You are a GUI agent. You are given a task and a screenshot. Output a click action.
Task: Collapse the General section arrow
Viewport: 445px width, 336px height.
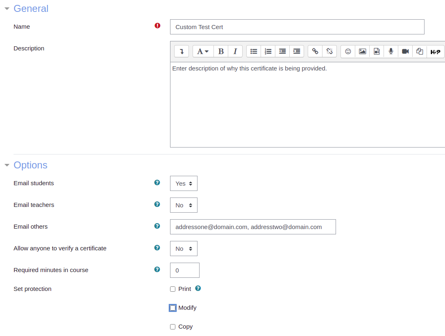tap(7, 9)
